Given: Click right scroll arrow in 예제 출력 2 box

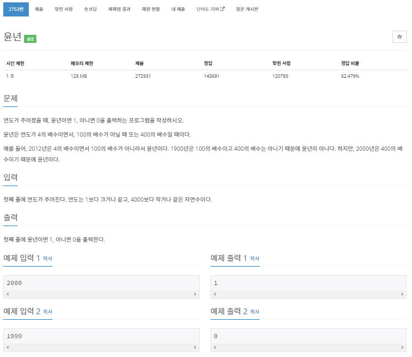Looking at the screenshot, I should (x=402, y=347).
